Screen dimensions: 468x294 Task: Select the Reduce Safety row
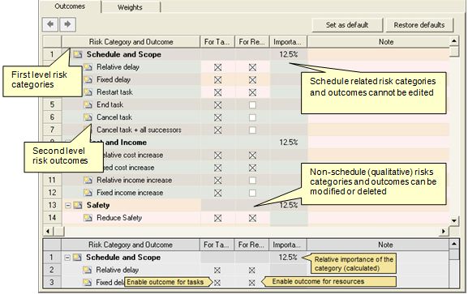click(x=247, y=218)
